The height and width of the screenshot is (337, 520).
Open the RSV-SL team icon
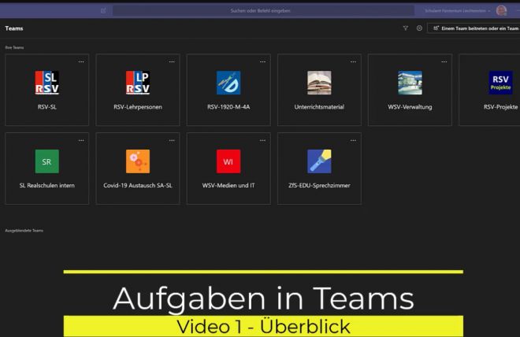(x=47, y=83)
